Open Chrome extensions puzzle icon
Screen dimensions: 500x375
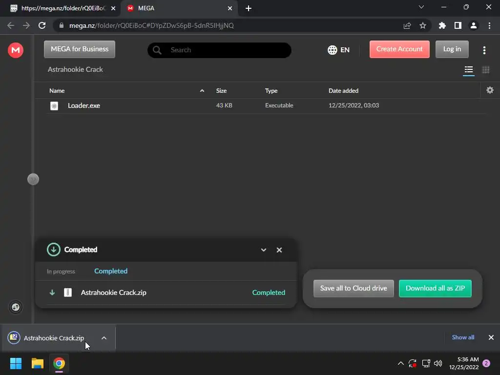click(x=442, y=25)
